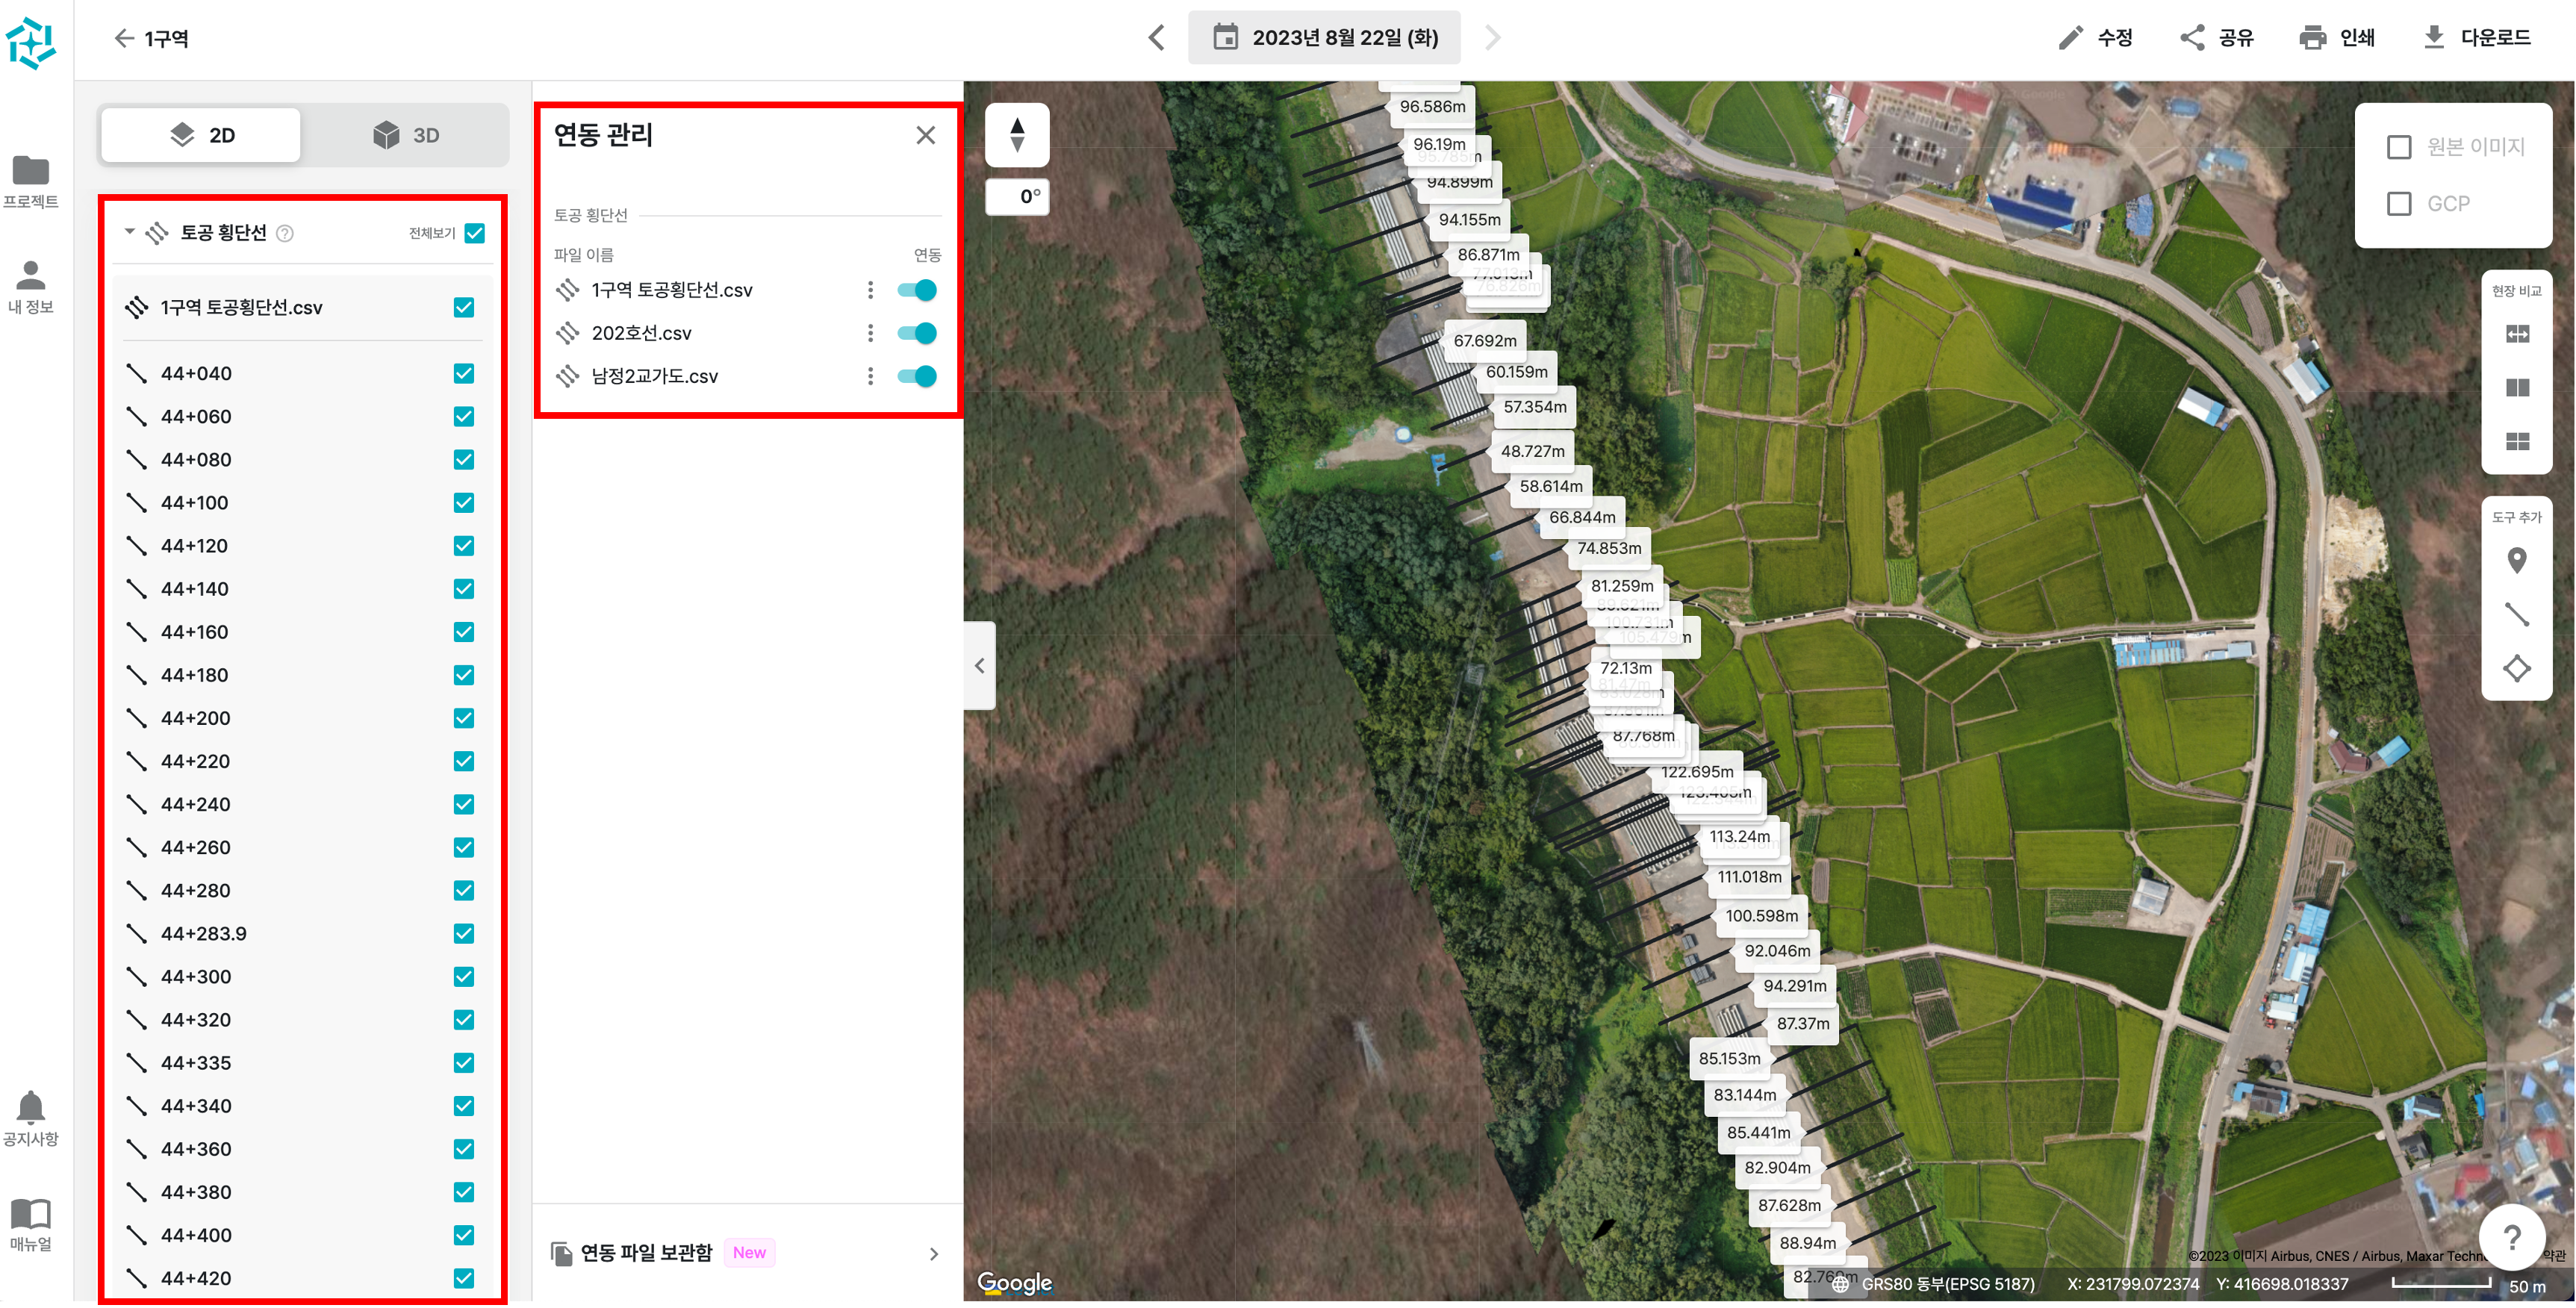Disable sync for 202호선.csv
This screenshot has width=2576, height=1308.
(916, 333)
